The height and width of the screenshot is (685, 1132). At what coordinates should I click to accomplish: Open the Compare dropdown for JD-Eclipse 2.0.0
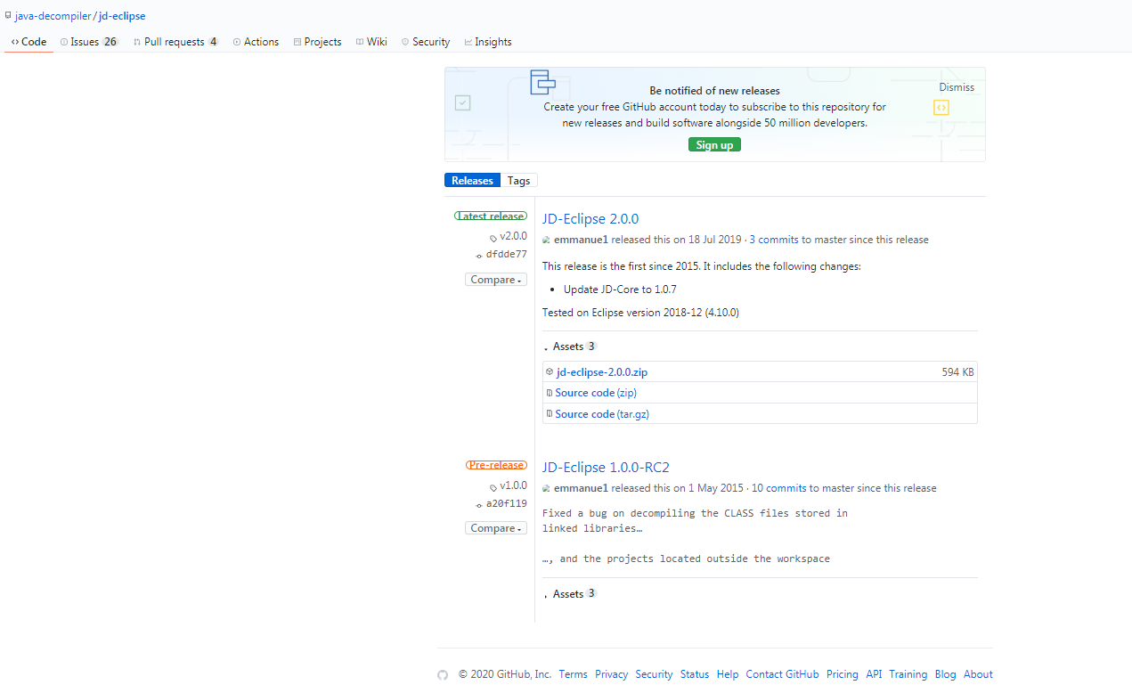click(x=495, y=279)
